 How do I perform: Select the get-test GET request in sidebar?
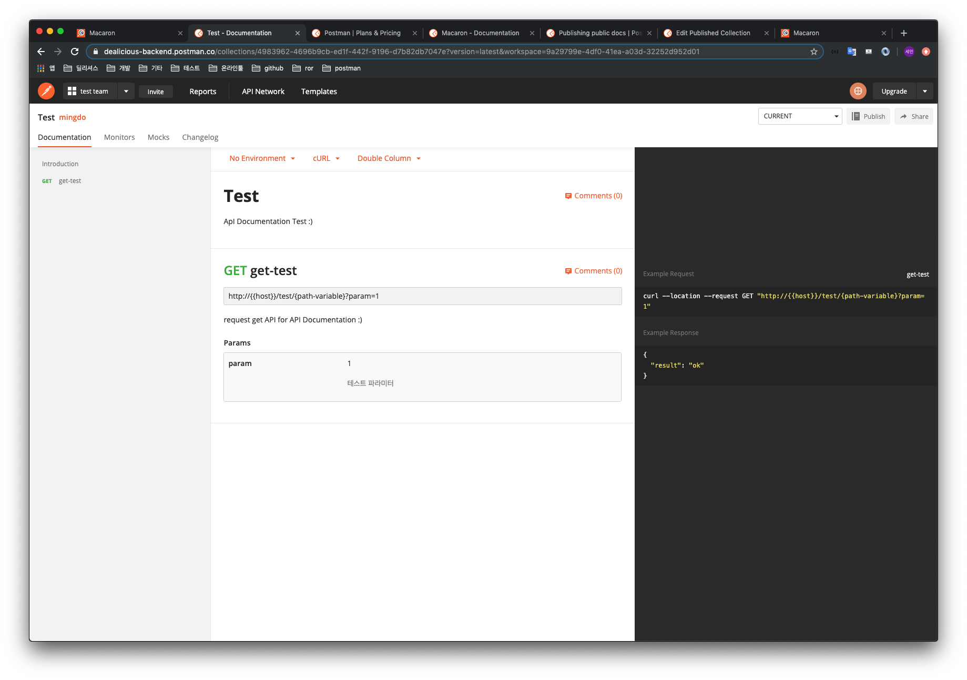(x=70, y=180)
